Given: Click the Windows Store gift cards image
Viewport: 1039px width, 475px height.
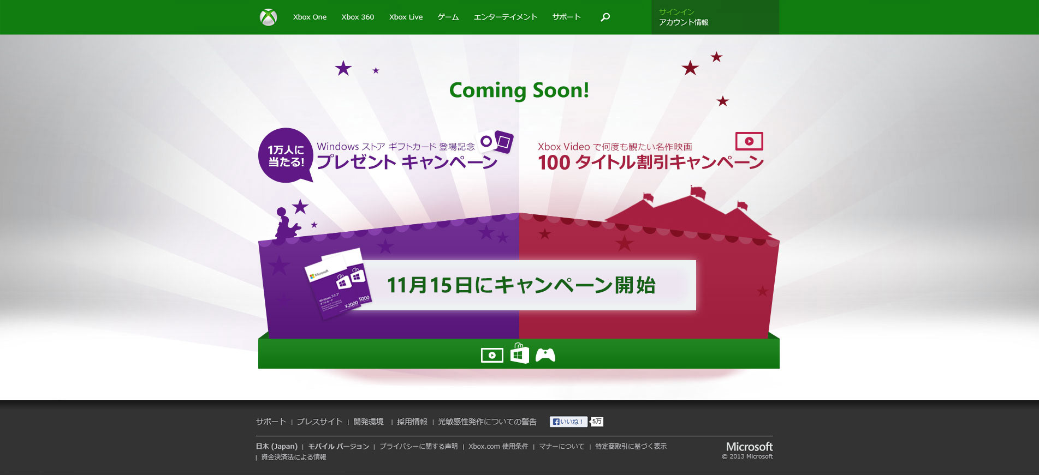Looking at the screenshot, I should [338, 283].
